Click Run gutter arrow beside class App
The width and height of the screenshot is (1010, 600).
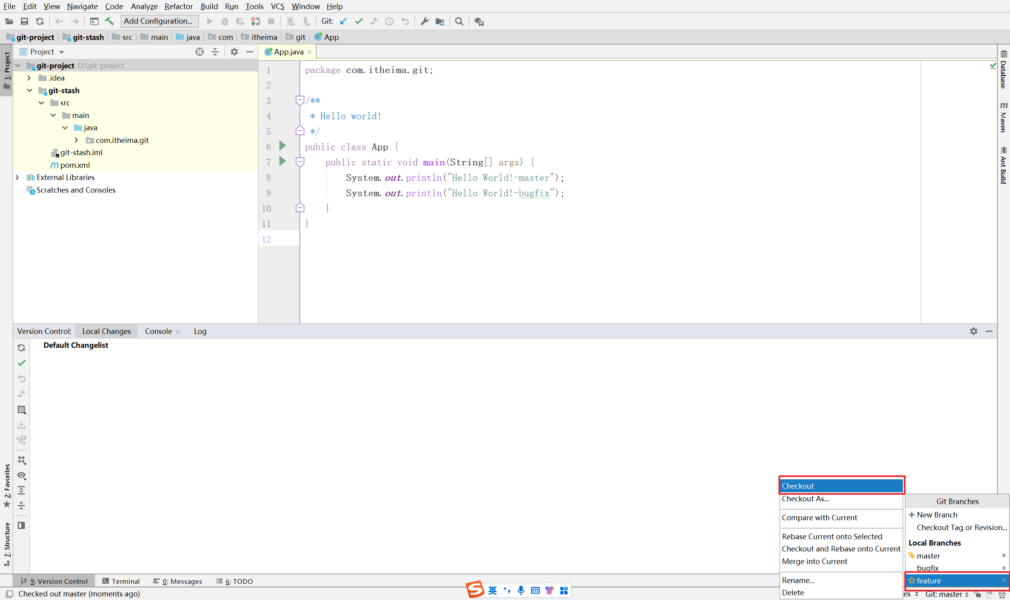click(x=283, y=146)
